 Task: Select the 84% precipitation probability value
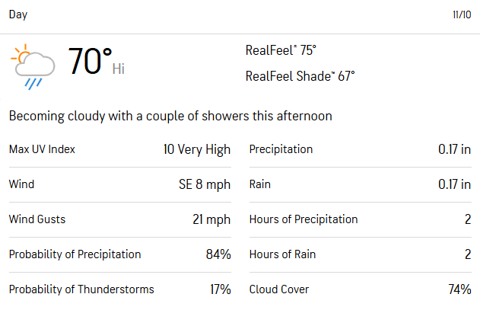[x=218, y=254]
